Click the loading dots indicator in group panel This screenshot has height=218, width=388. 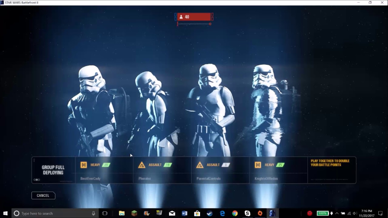(37, 180)
